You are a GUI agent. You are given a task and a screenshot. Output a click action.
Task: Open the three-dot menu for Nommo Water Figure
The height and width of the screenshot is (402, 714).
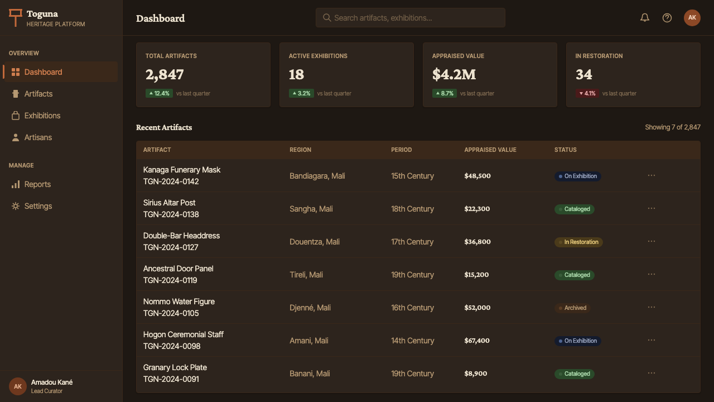pyautogui.click(x=652, y=307)
